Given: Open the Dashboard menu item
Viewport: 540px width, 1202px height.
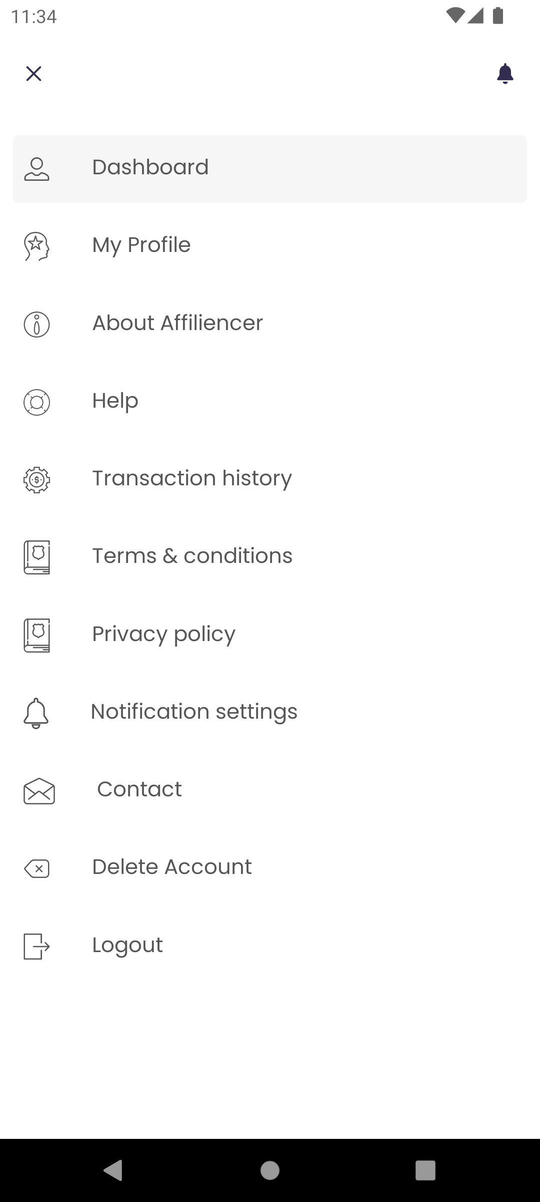Looking at the screenshot, I should click(270, 169).
